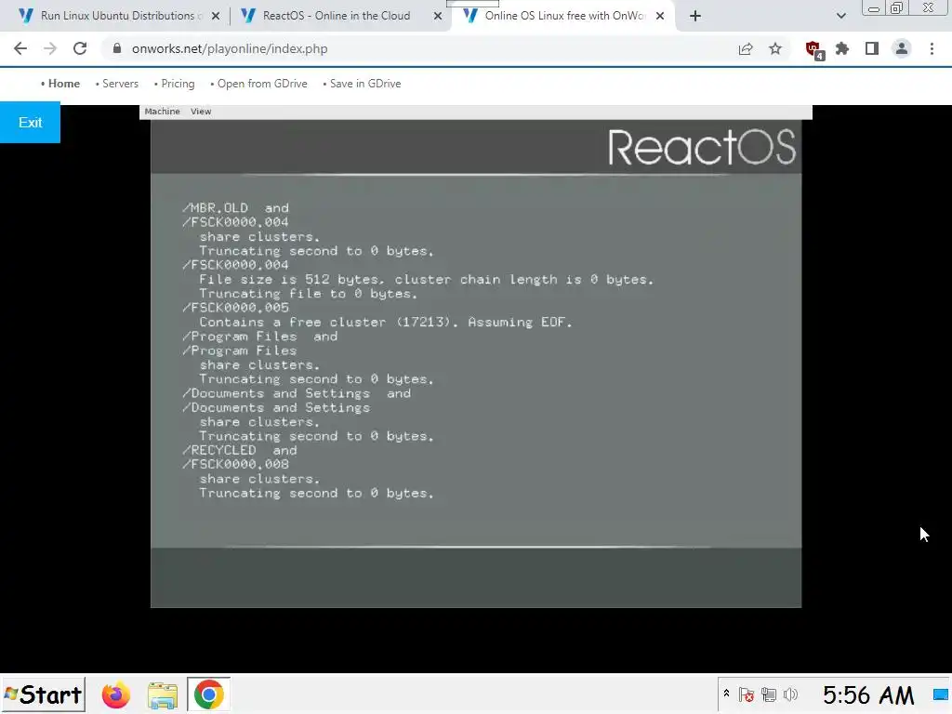Expand the tab search chevron
952x714 pixels.
[x=840, y=16]
